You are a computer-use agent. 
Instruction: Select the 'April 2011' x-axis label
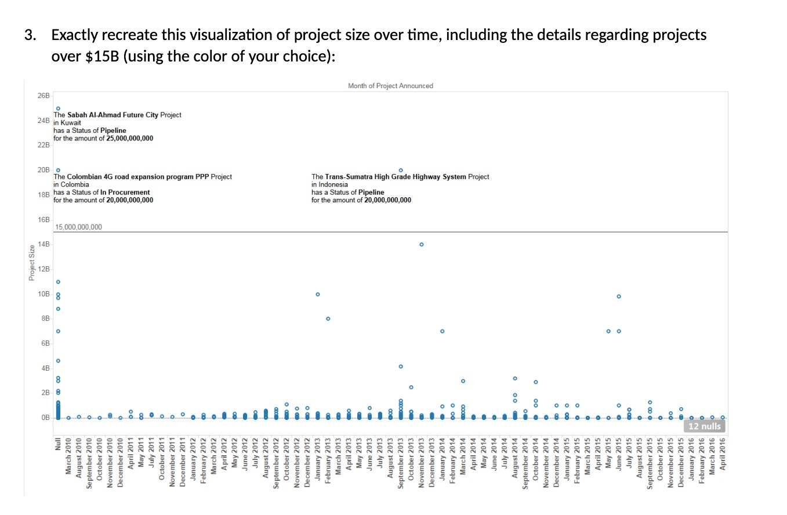[130, 455]
